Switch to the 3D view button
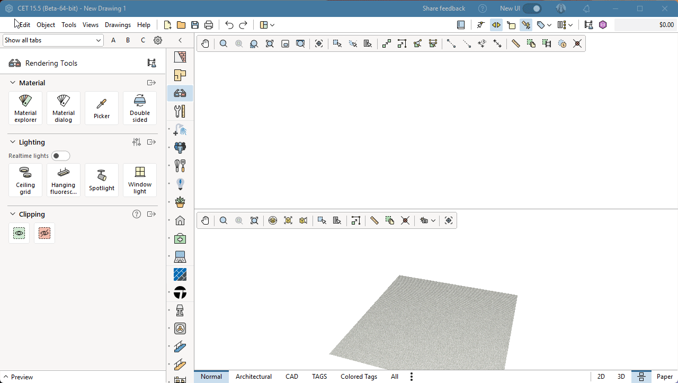Image resolution: width=678 pixels, height=383 pixels. (x=621, y=377)
